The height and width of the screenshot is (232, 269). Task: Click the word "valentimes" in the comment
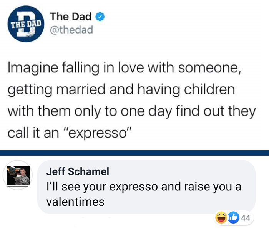coord(75,202)
